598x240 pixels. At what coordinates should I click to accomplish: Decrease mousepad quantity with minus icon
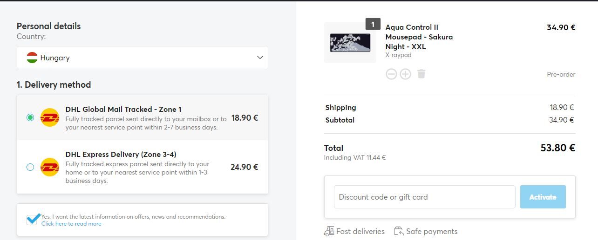[391, 74]
